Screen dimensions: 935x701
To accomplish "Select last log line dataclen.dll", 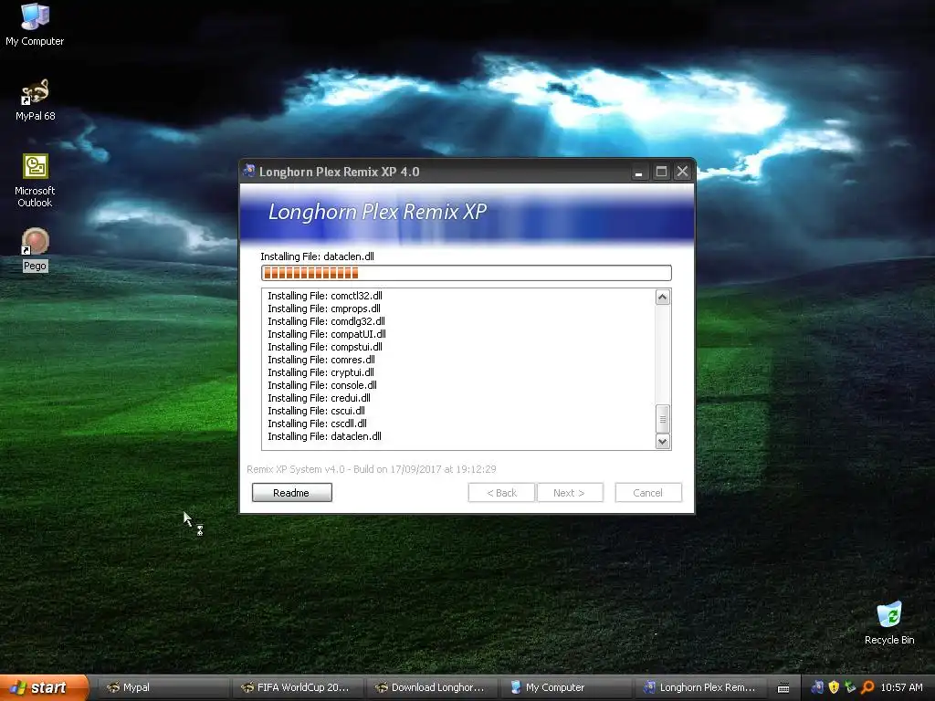I will [324, 436].
